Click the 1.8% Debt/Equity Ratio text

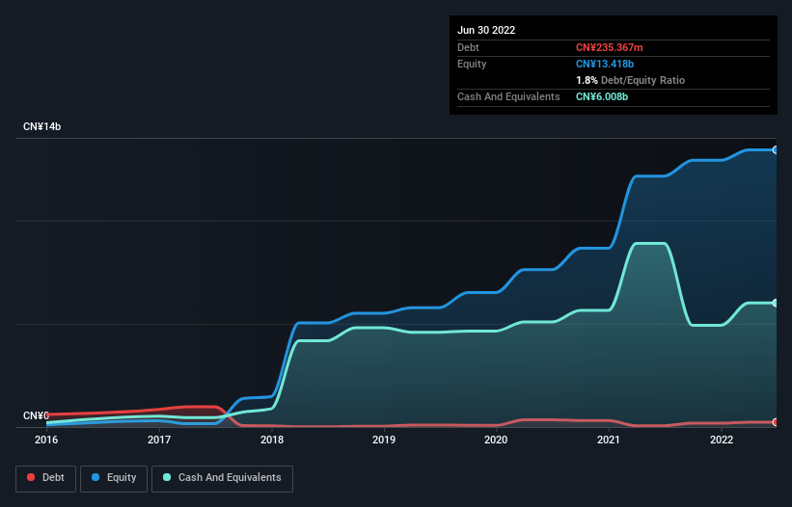click(630, 80)
